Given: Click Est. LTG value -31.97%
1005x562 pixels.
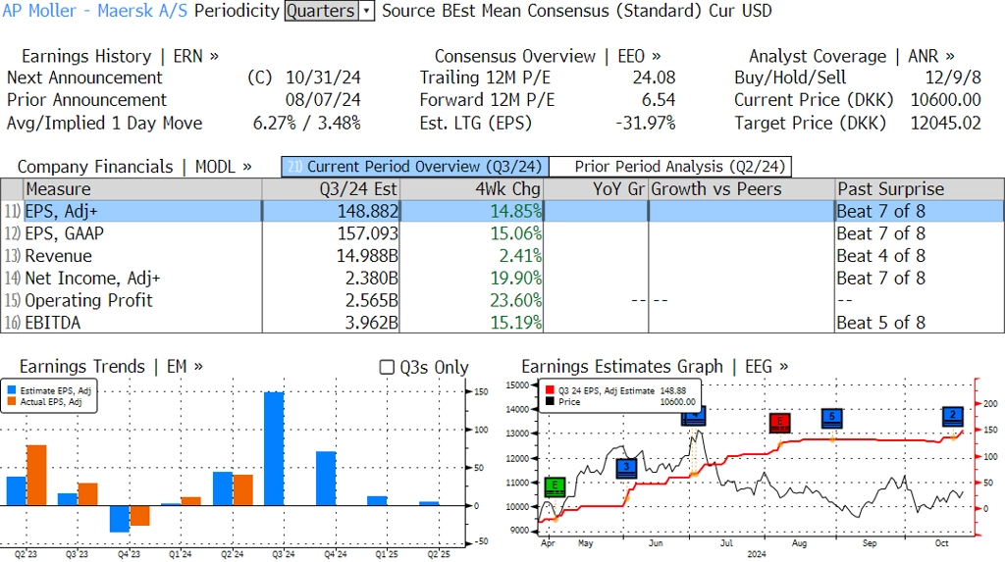Looking at the screenshot, I should 646,123.
